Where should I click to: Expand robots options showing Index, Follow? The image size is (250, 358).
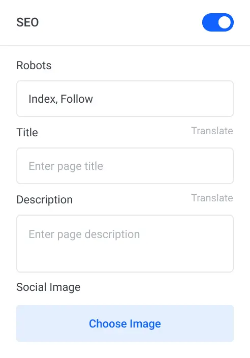click(125, 99)
